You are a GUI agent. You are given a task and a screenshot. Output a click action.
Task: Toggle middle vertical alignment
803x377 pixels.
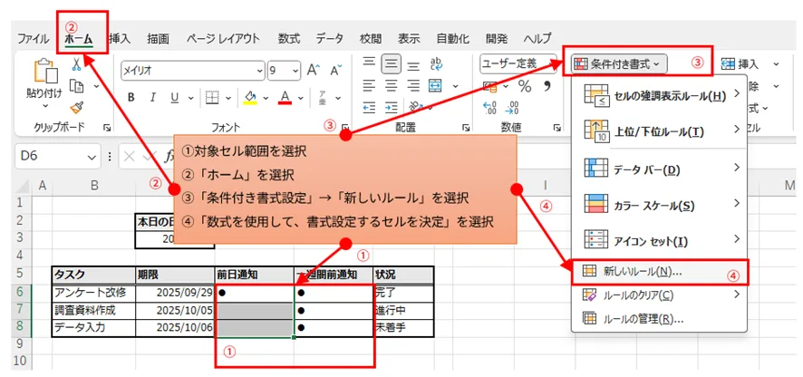coord(392,63)
